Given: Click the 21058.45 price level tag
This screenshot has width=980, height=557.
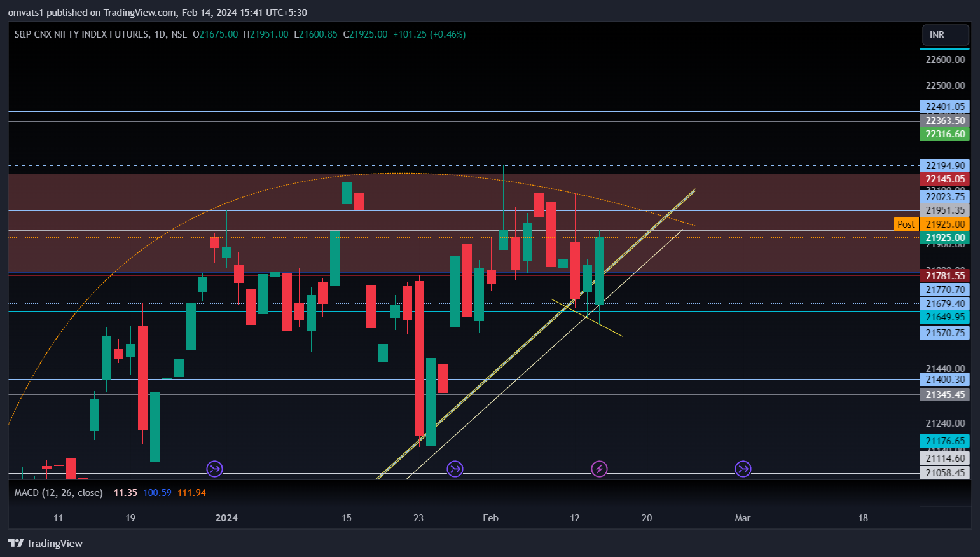Looking at the screenshot, I should click(x=944, y=473).
